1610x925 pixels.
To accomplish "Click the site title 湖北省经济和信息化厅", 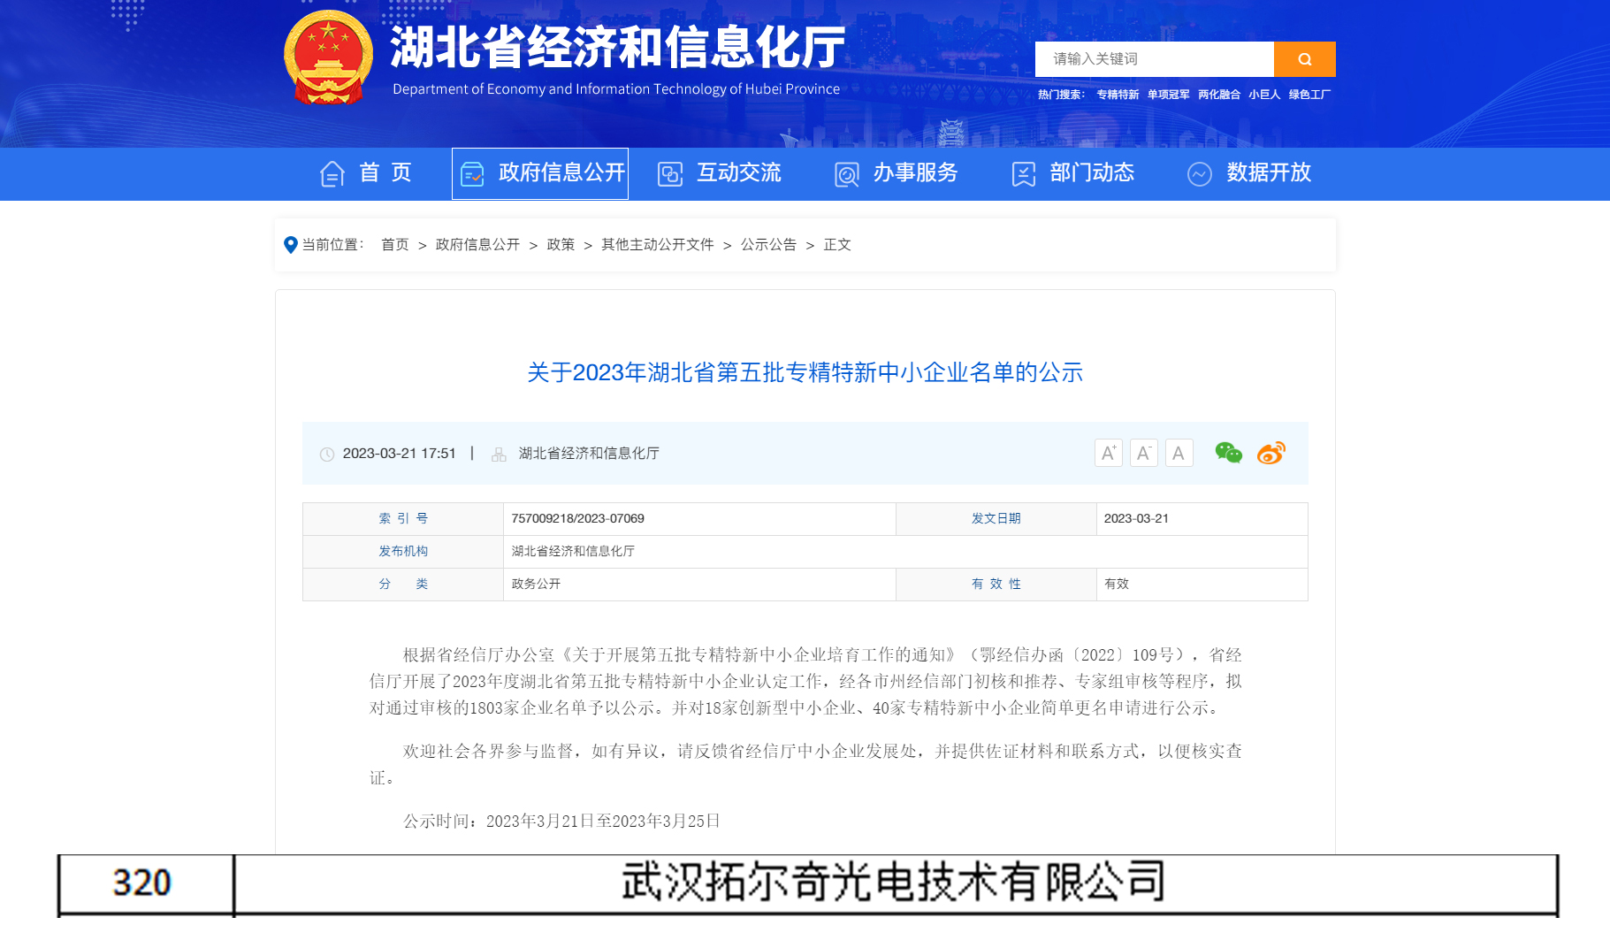I will pos(617,47).
